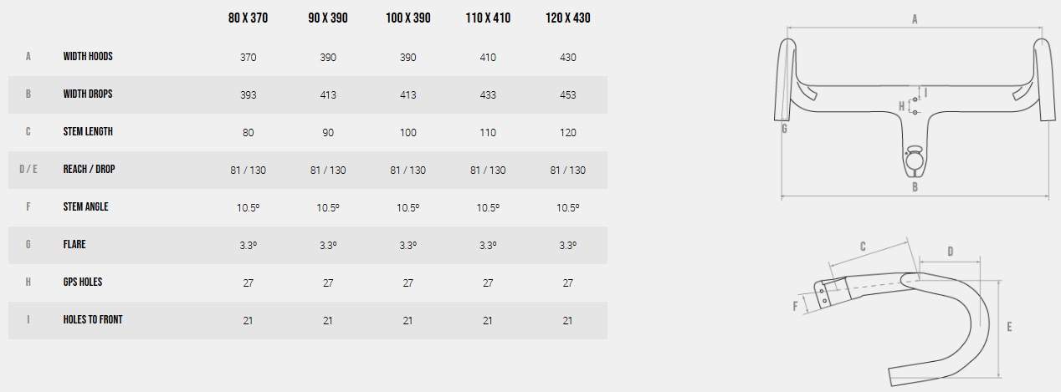
Task: Click the 120 X 430 size heading
Action: [567, 18]
